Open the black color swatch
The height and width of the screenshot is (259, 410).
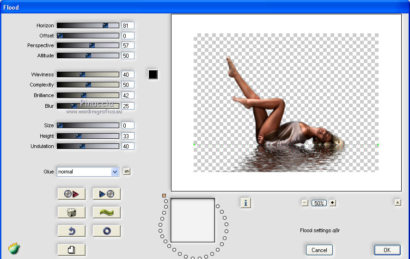[153, 74]
